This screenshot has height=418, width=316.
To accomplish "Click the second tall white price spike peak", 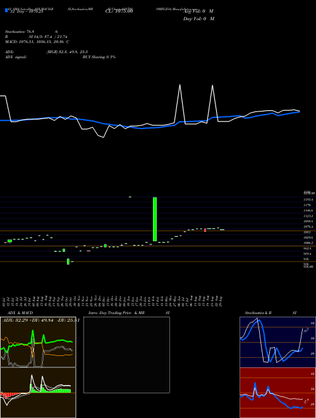I will point(212,85).
